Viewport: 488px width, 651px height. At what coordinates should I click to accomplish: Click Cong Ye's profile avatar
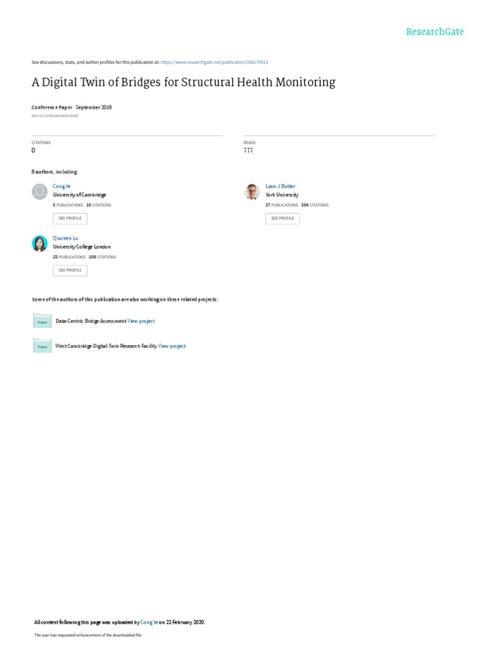[x=39, y=191]
